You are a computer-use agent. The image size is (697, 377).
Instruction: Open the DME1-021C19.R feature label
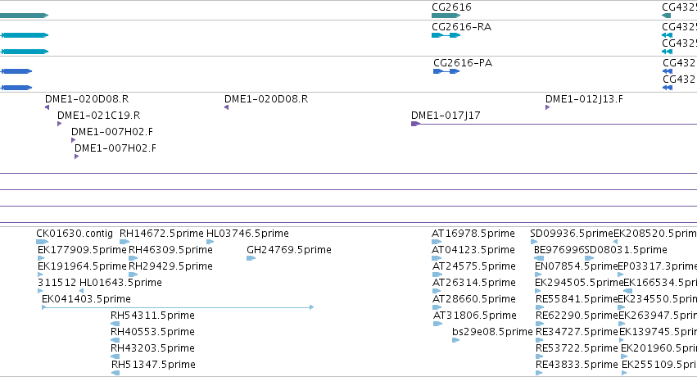[98, 116]
